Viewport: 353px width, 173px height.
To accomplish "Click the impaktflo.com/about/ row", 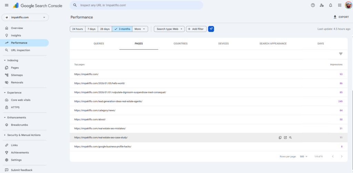I will pyautogui.click(x=209, y=119).
